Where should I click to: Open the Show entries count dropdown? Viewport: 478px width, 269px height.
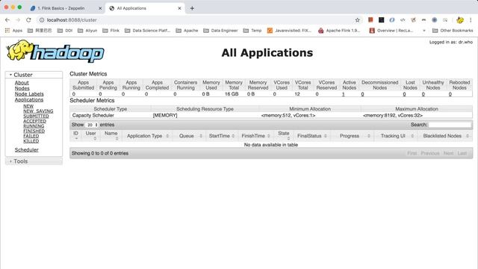coord(92,125)
